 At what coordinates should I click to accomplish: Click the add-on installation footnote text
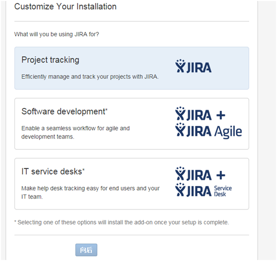tap(122, 222)
